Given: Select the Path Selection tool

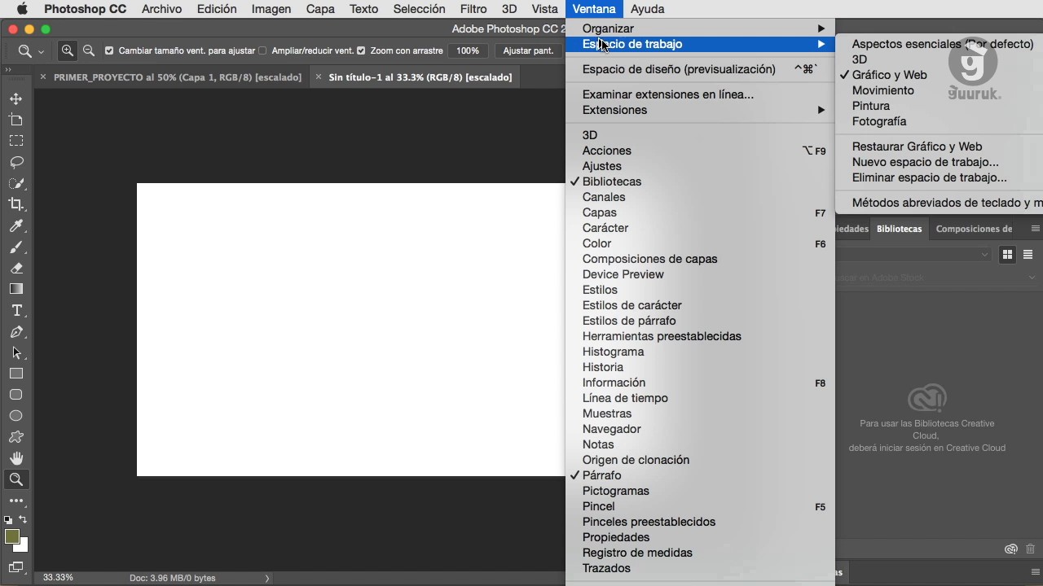Looking at the screenshot, I should pyautogui.click(x=16, y=352).
